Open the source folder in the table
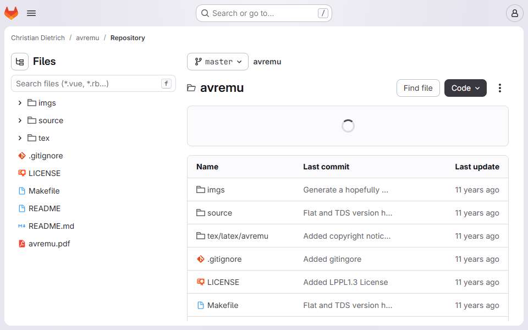Image resolution: width=528 pixels, height=330 pixels. pyautogui.click(x=219, y=213)
